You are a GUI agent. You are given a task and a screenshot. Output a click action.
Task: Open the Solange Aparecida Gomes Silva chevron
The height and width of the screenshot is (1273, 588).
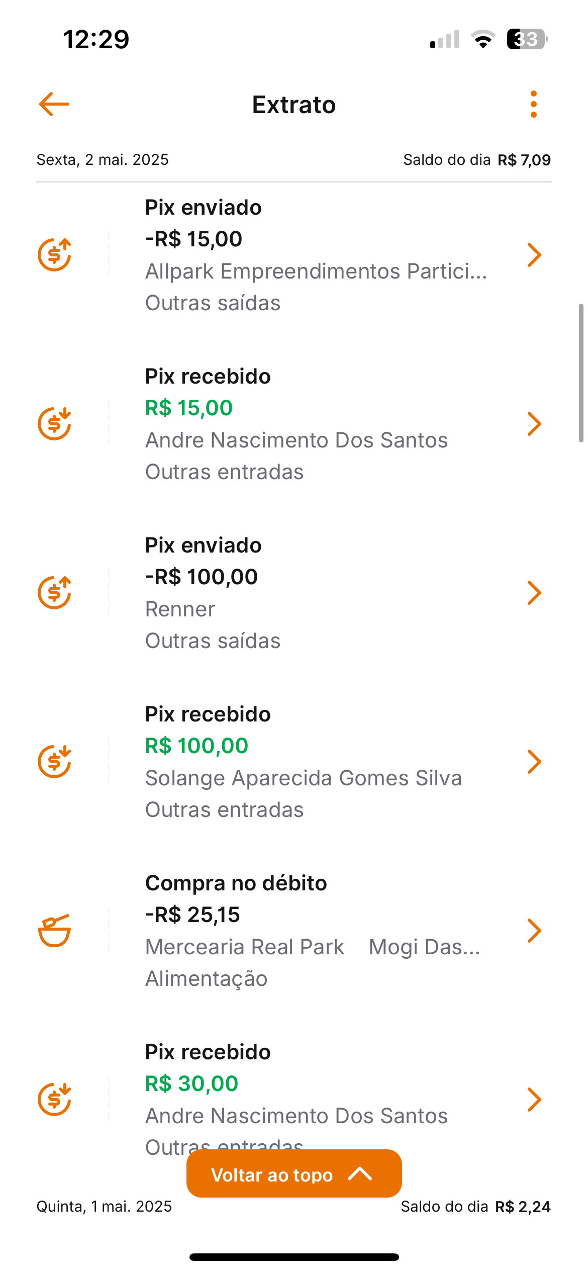[x=534, y=762]
